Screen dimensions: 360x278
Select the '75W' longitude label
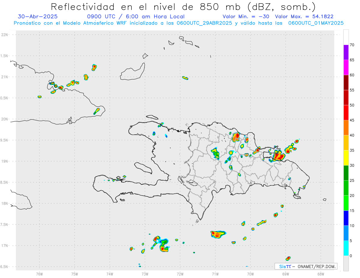(74, 274)
